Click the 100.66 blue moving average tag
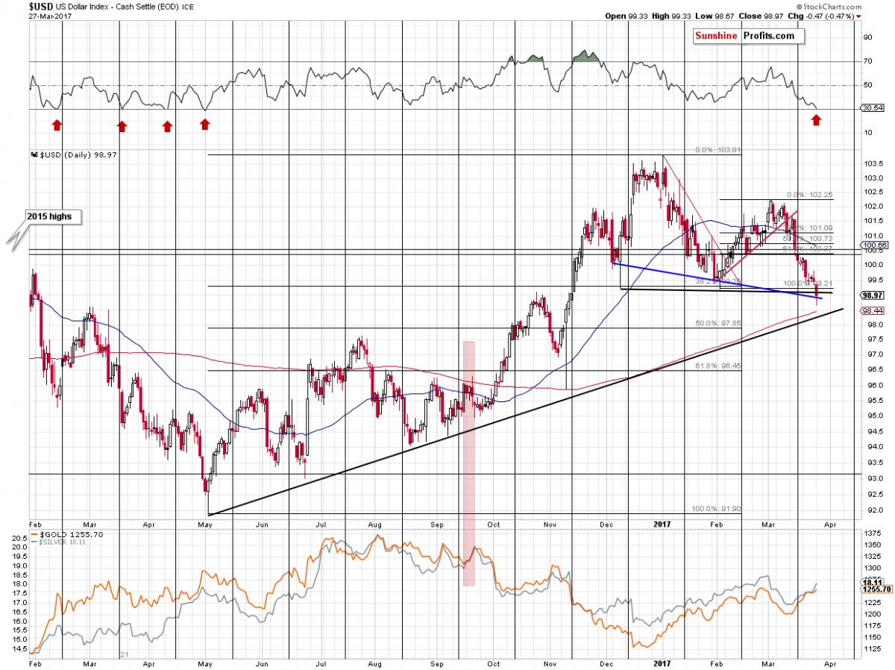This screenshot has height=670, width=895. coord(872,245)
